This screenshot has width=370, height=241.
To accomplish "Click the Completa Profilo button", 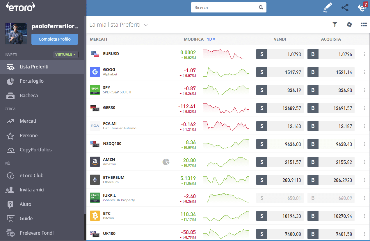I will pos(55,39).
